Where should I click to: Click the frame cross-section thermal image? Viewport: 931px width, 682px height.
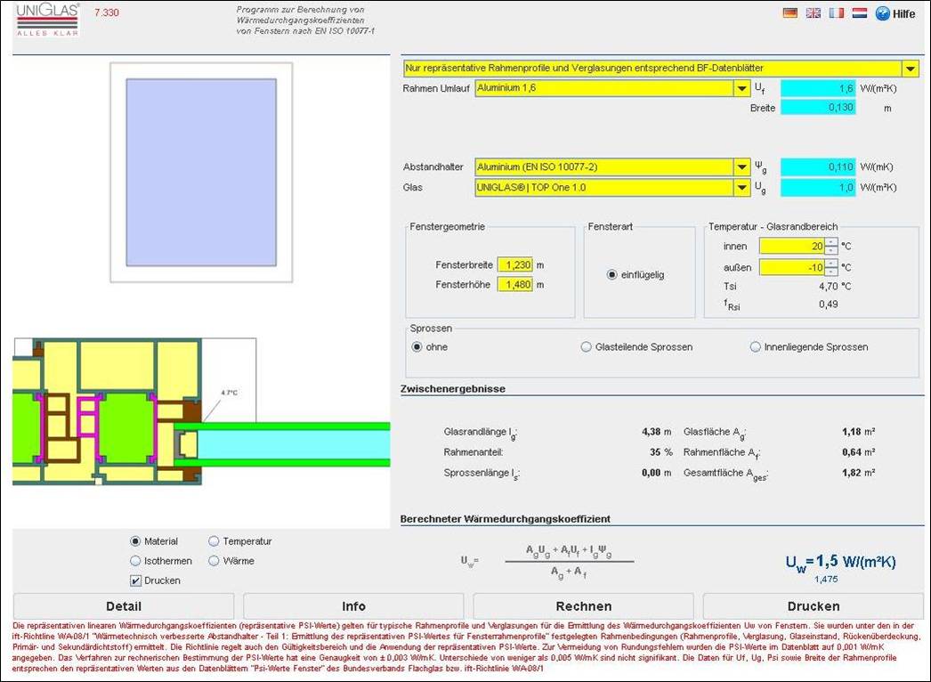coord(200,412)
